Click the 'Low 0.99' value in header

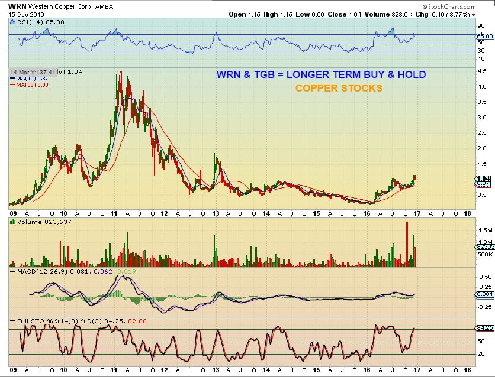point(310,14)
